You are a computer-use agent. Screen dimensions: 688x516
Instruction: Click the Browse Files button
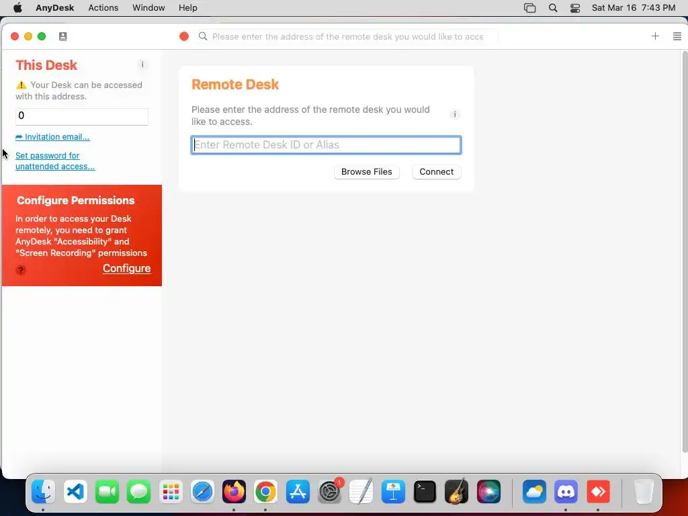pyautogui.click(x=366, y=171)
